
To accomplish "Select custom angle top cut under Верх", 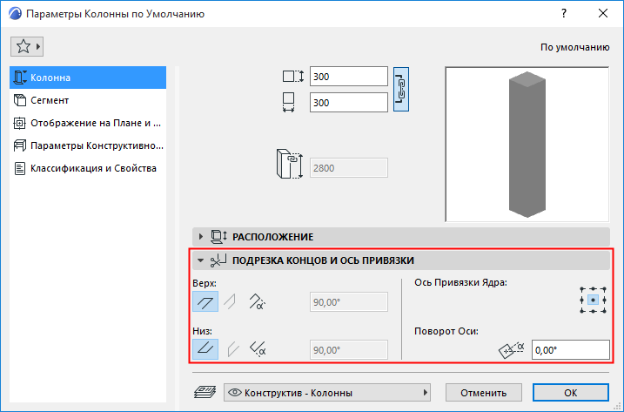I will click(257, 301).
